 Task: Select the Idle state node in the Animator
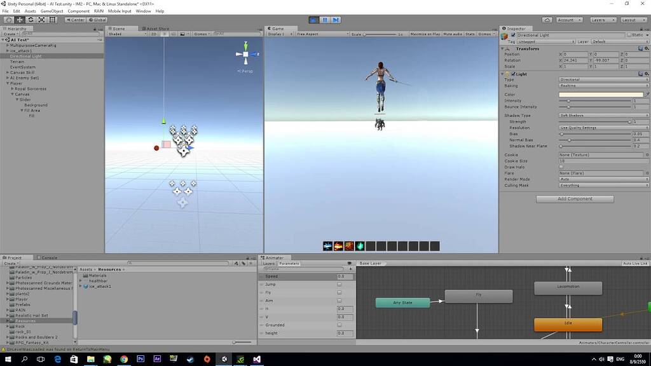[x=569, y=324]
